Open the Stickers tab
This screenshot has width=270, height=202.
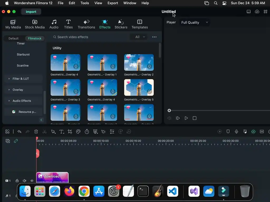(x=121, y=24)
